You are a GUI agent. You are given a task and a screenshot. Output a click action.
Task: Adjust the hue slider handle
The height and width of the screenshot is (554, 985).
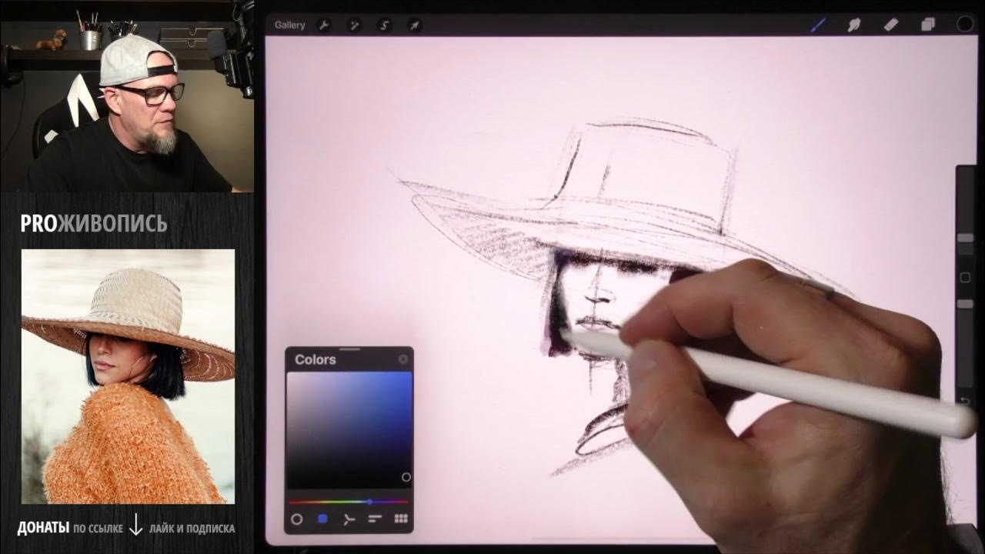(x=370, y=502)
